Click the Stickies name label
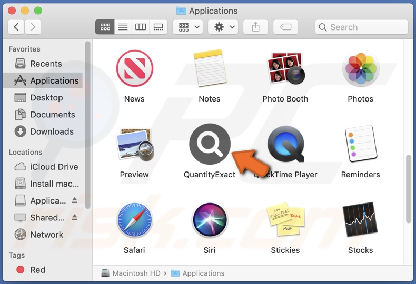Screen dimensions: 416x284 click(x=285, y=250)
